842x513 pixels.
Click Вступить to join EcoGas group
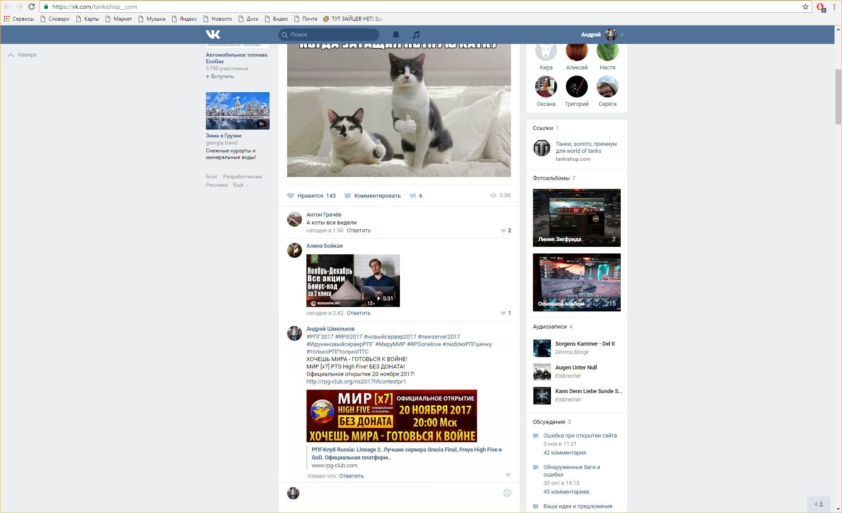click(x=220, y=76)
